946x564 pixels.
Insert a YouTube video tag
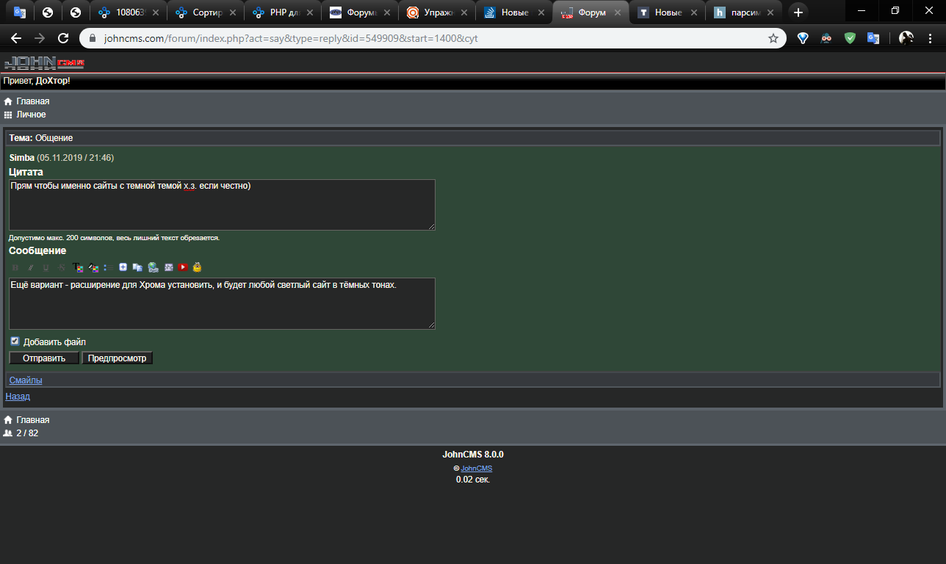[183, 267]
